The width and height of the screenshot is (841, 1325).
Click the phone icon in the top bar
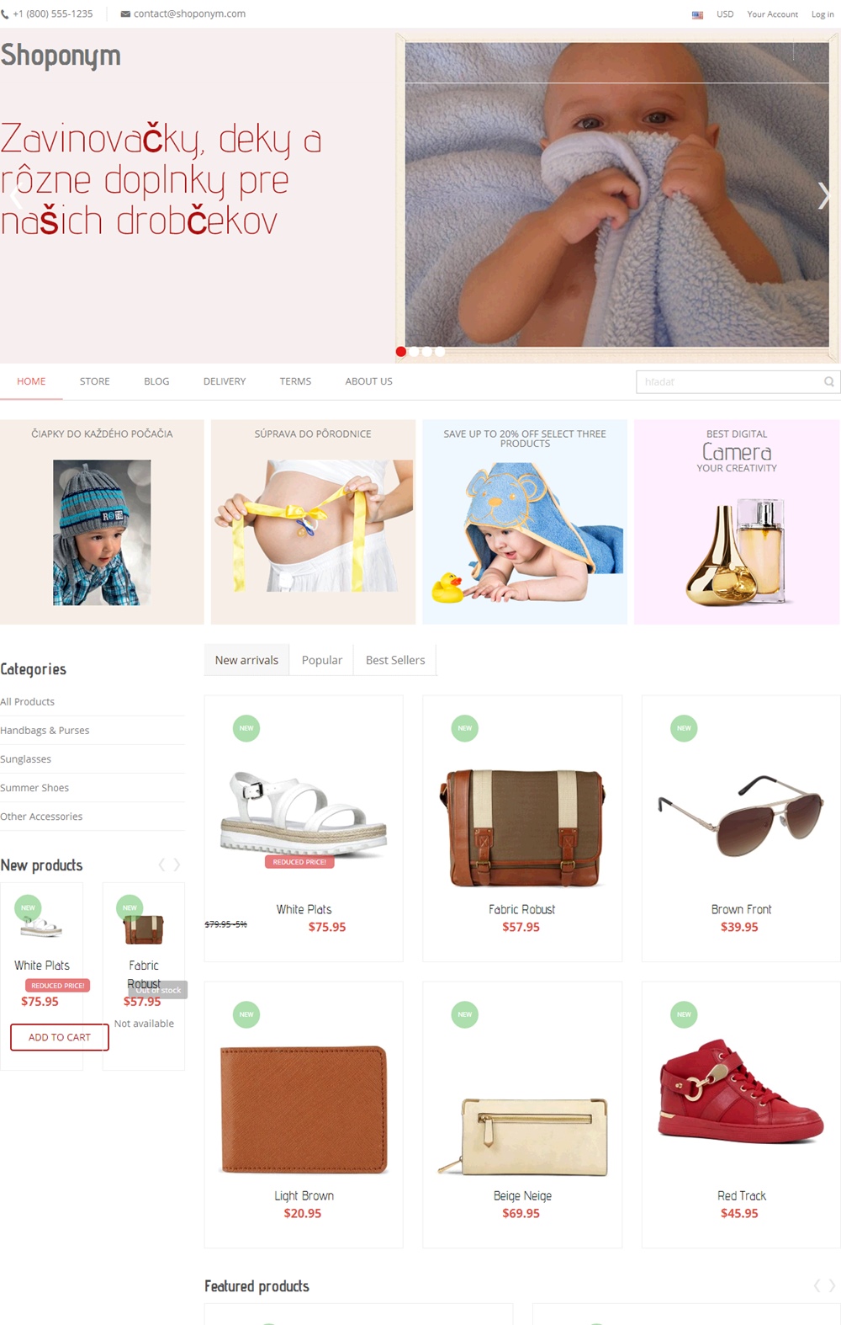point(5,14)
